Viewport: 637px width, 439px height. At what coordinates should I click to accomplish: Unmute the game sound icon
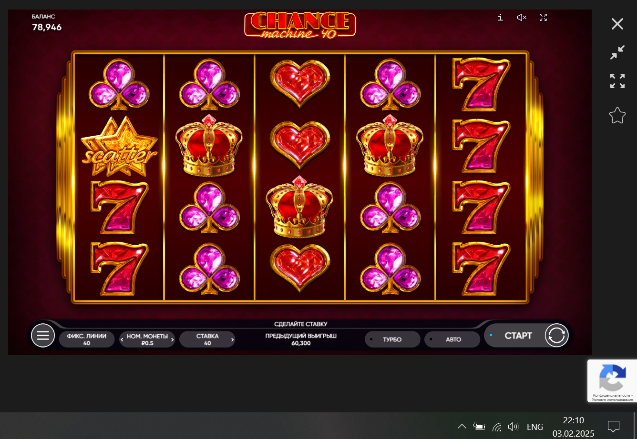pyautogui.click(x=522, y=18)
